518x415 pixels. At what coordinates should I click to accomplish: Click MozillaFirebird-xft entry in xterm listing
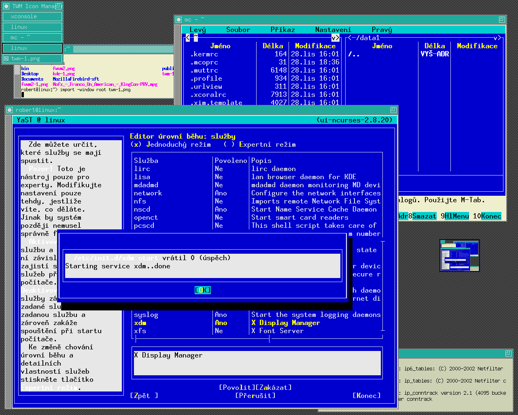(76, 79)
